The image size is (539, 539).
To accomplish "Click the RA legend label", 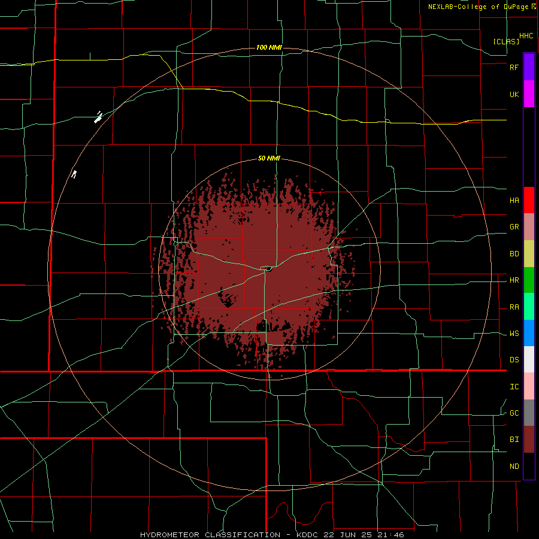I will coord(514,307).
